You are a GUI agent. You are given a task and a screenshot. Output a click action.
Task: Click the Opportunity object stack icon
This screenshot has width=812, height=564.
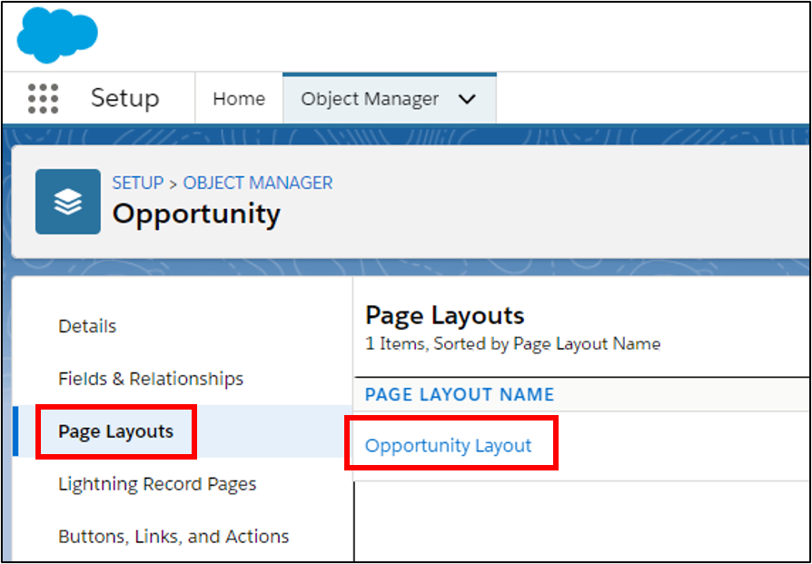(68, 201)
